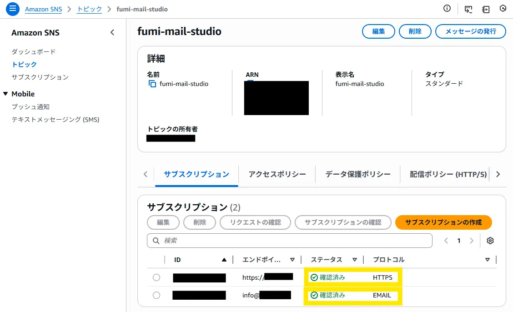
Task: Copy the topic name fumi-mail-studio
Action: 152,84
